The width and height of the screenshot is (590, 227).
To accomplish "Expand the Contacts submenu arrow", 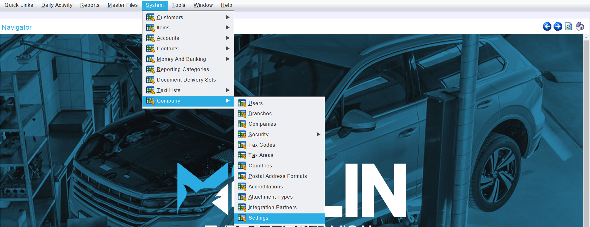I will 228,48.
